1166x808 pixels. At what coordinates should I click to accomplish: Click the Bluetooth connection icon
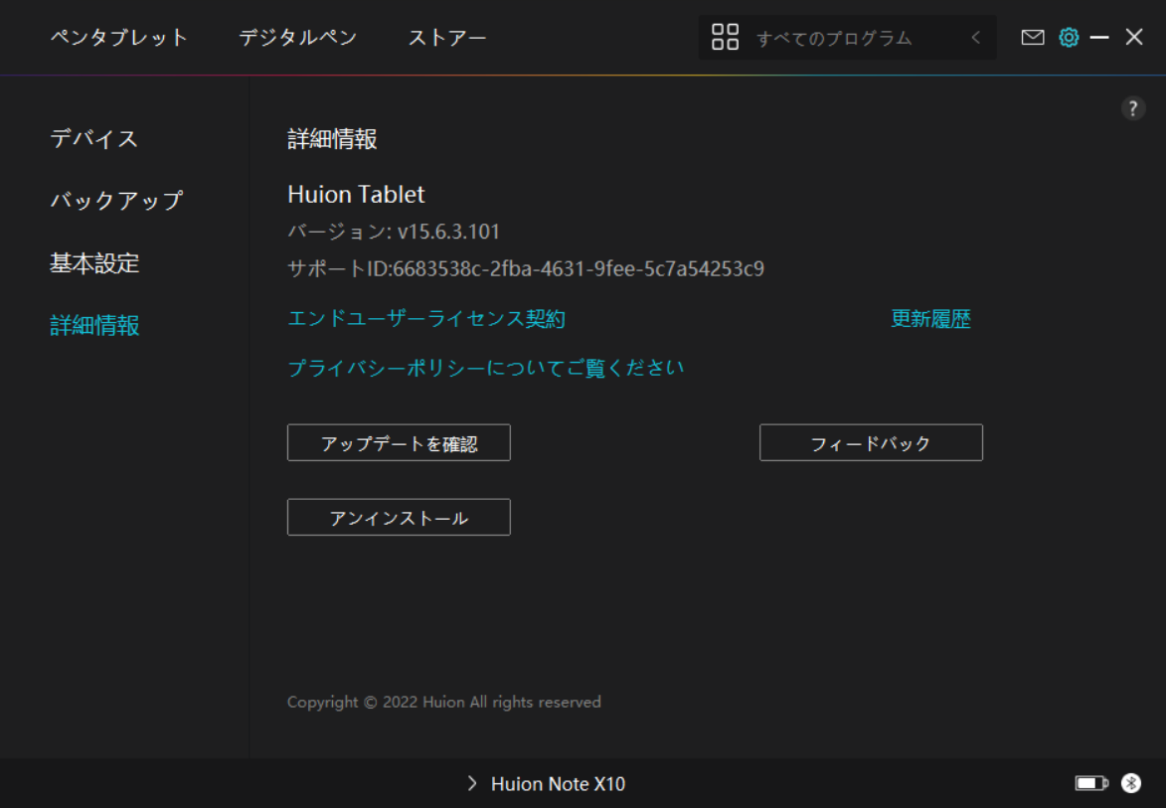click(x=1131, y=784)
